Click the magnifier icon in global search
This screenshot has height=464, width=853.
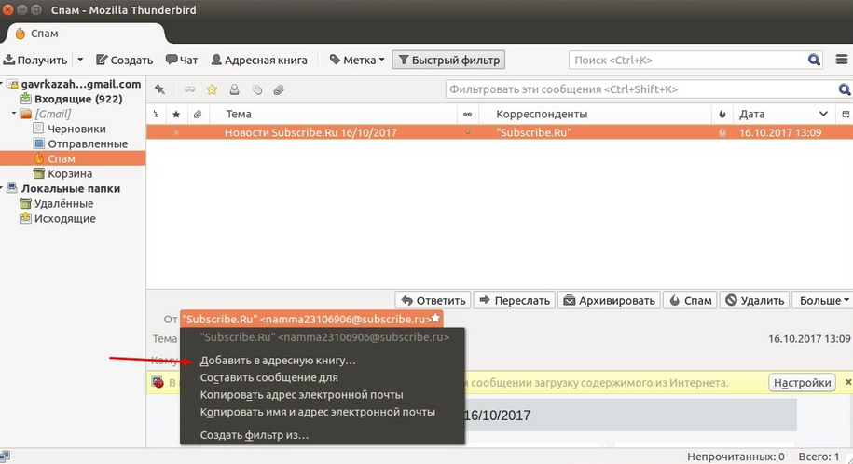click(814, 60)
